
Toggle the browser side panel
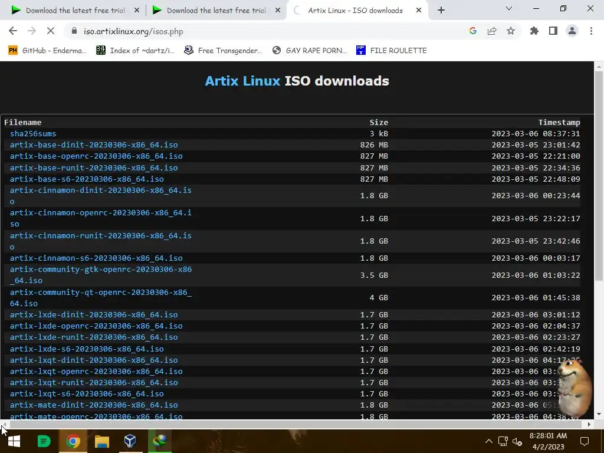coord(553,31)
